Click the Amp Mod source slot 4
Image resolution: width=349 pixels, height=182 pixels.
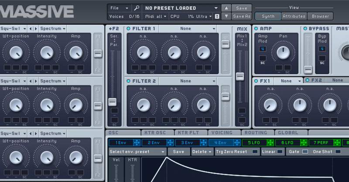263,49
